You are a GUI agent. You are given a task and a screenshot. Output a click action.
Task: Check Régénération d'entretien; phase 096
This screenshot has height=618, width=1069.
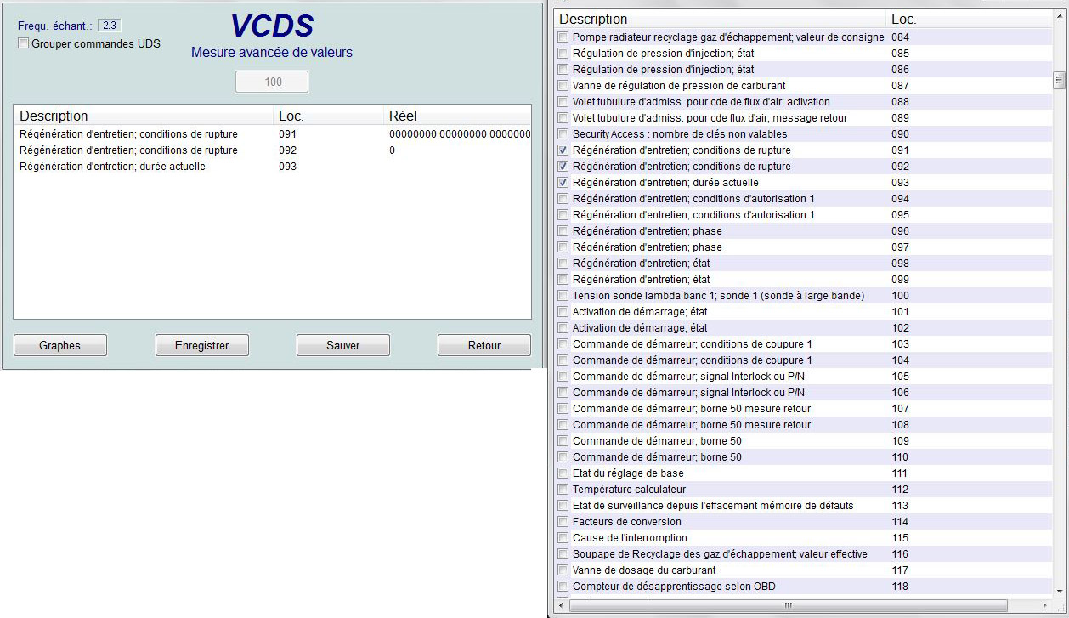click(563, 231)
